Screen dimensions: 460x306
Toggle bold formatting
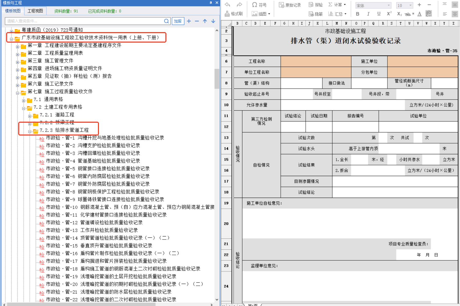357,14
